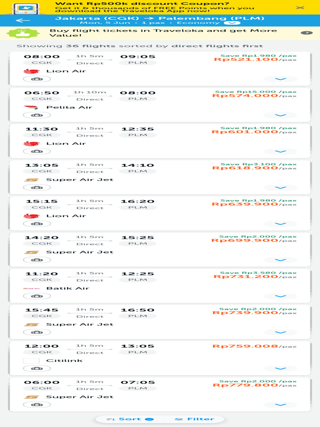Open the help question mark icon
The width and height of the screenshot is (320, 427).
pyautogui.click(x=306, y=33)
